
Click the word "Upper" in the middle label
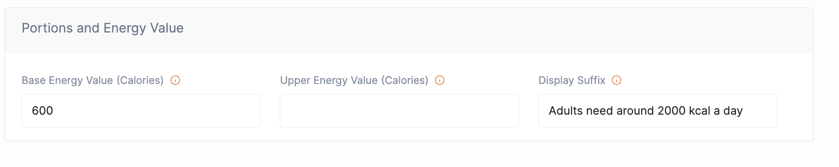295,81
